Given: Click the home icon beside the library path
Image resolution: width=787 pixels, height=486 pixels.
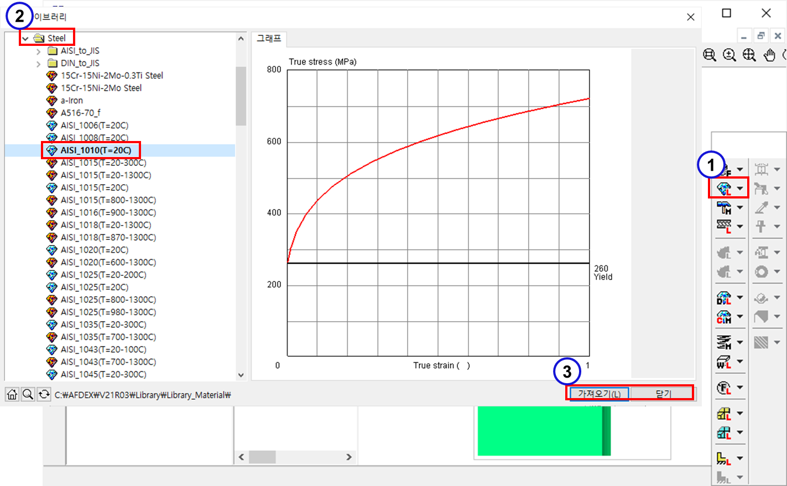Looking at the screenshot, I should click(x=12, y=395).
